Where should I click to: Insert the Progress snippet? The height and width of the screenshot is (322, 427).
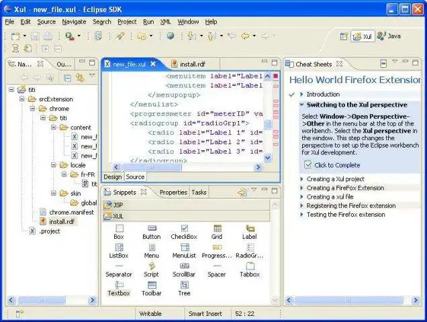[x=217, y=251]
